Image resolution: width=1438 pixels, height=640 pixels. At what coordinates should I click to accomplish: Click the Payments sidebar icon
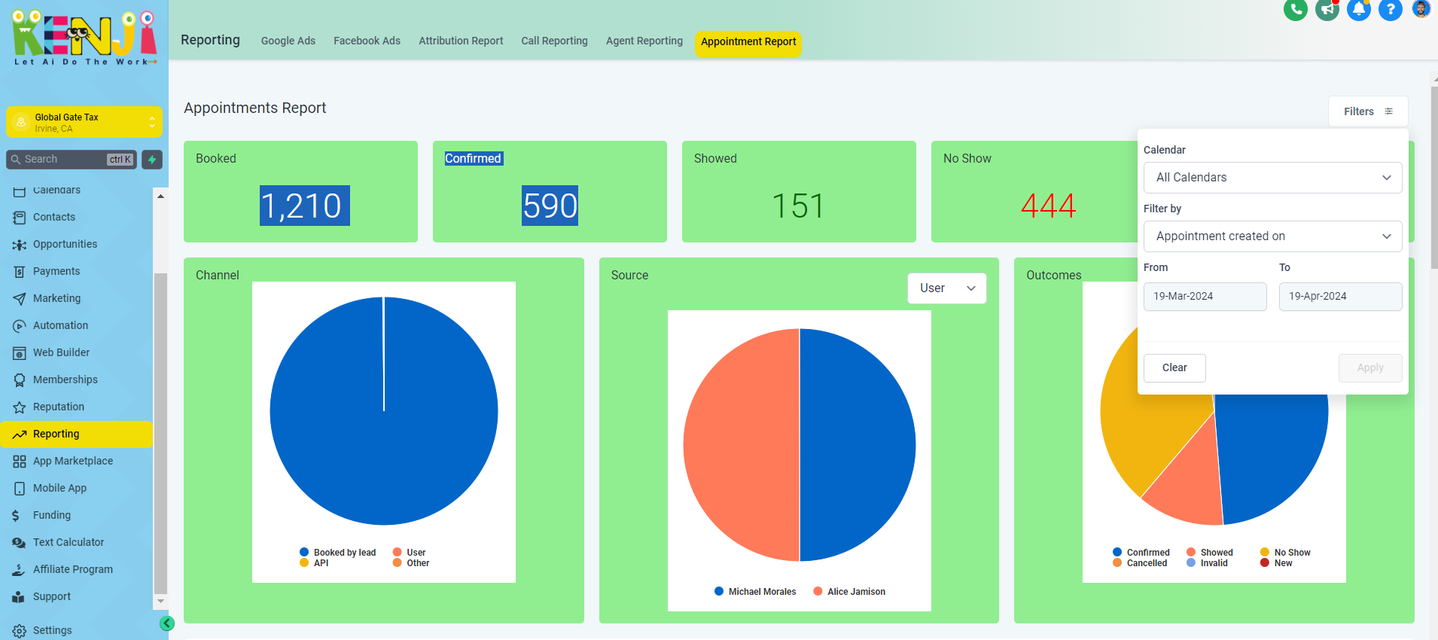pyautogui.click(x=20, y=272)
